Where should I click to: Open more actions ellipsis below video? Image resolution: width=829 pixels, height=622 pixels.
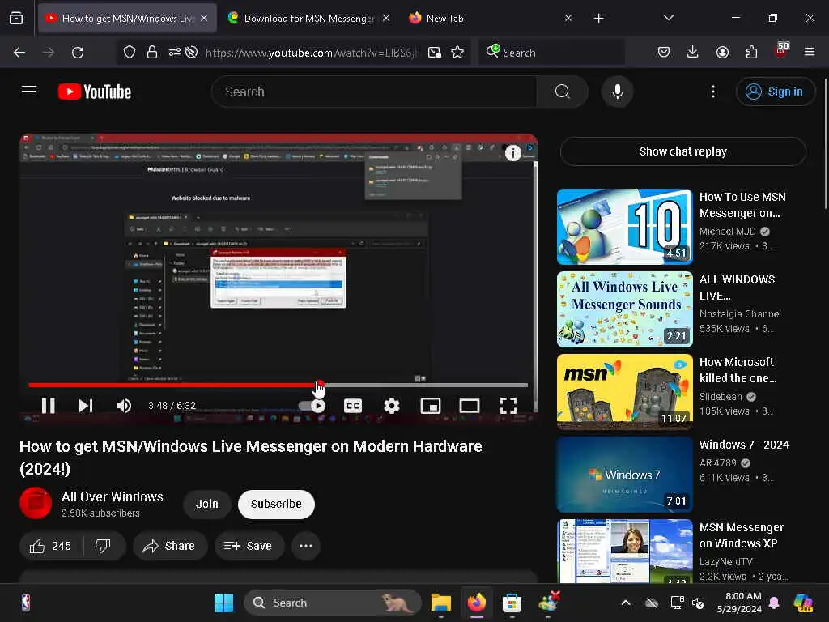[x=306, y=546]
